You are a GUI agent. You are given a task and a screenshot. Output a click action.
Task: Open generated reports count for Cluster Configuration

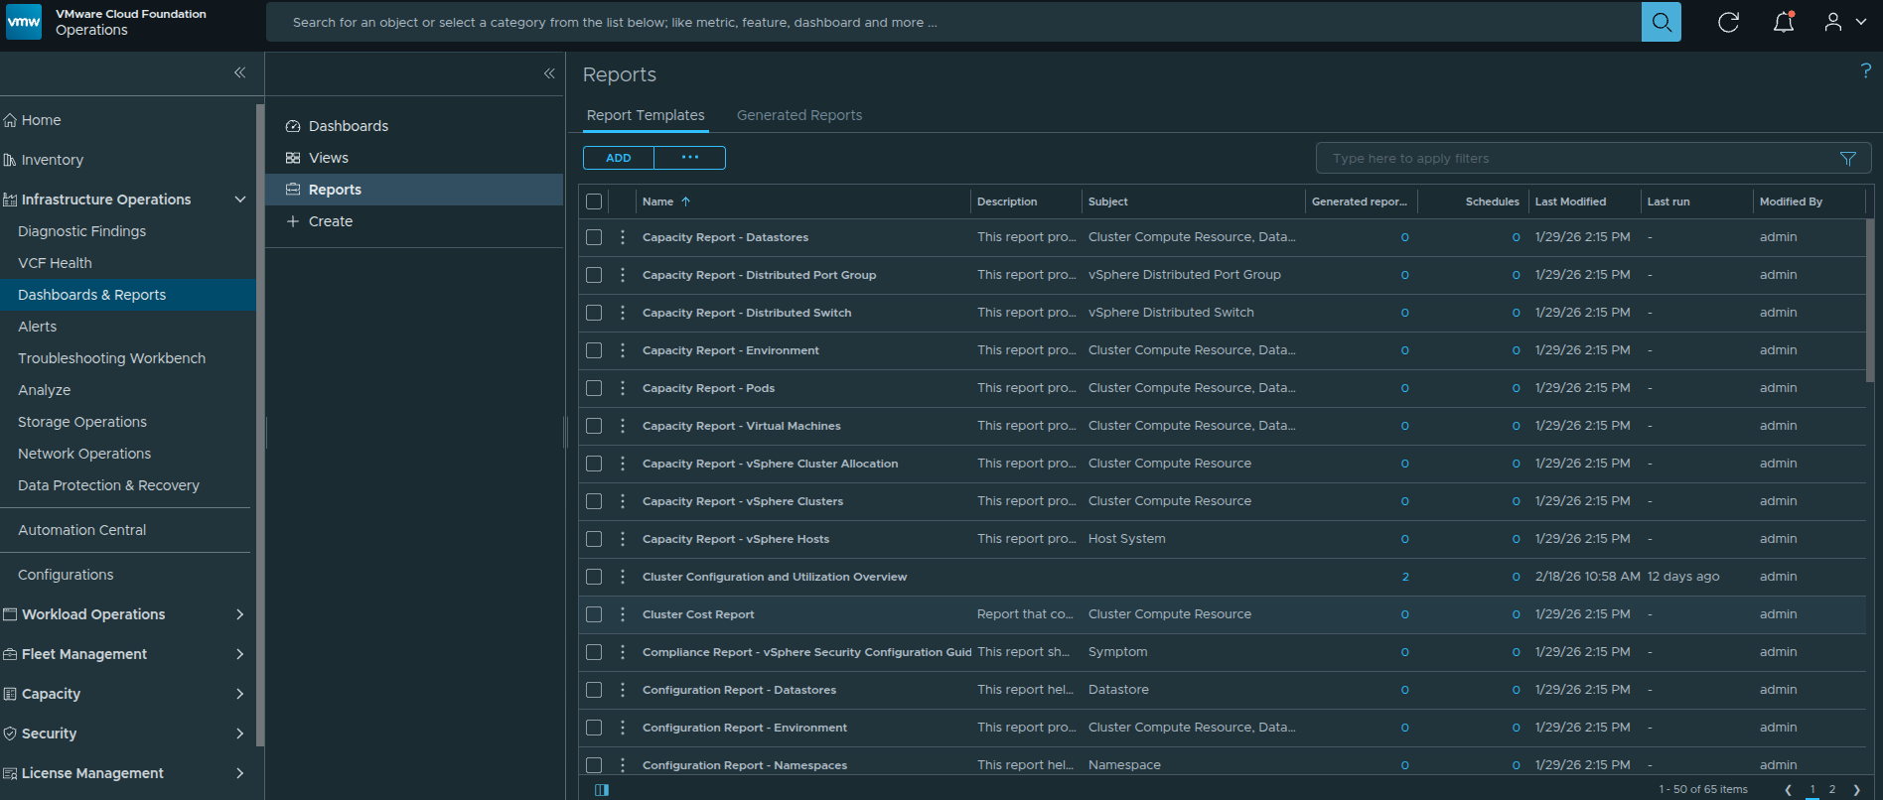pos(1404,577)
